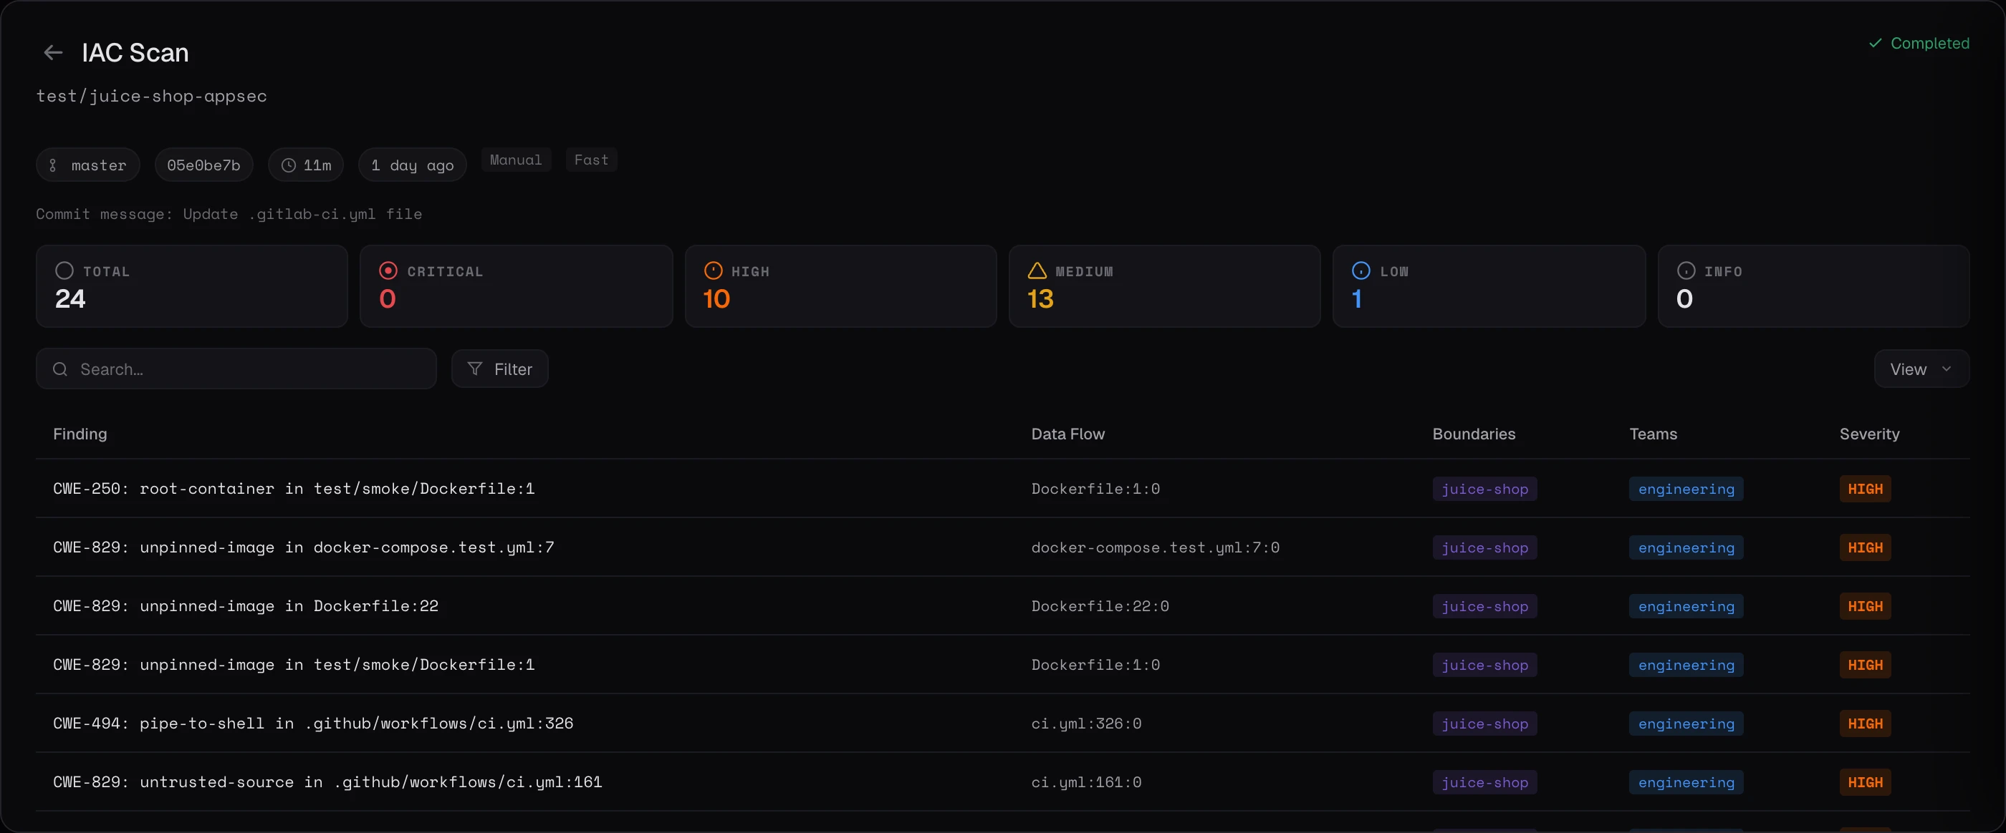Click the magnifier icon in search box
Screen dimensions: 2006x833
60,369
